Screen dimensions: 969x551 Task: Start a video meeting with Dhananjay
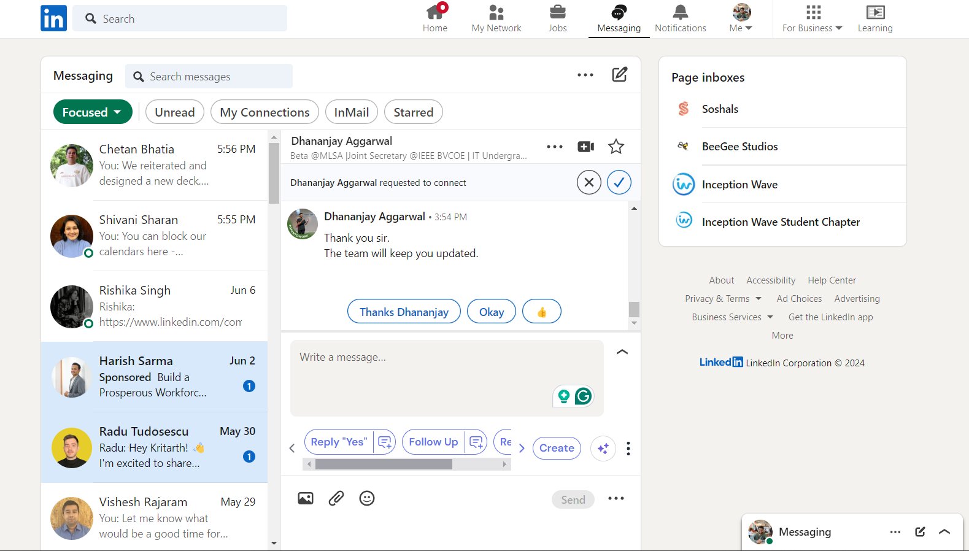point(585,147)
